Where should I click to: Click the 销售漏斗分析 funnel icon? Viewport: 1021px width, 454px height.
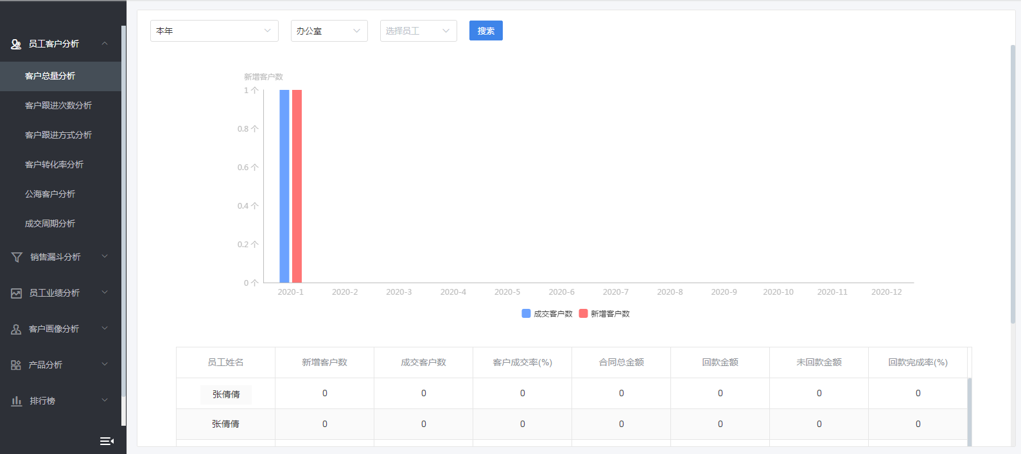point(17,258)
